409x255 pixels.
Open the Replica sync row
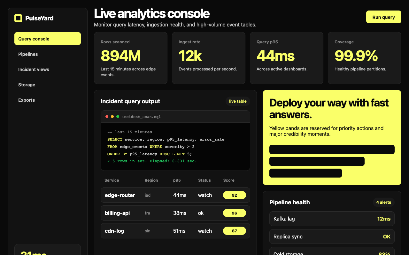pyautogui.click(x=332, y=237)
